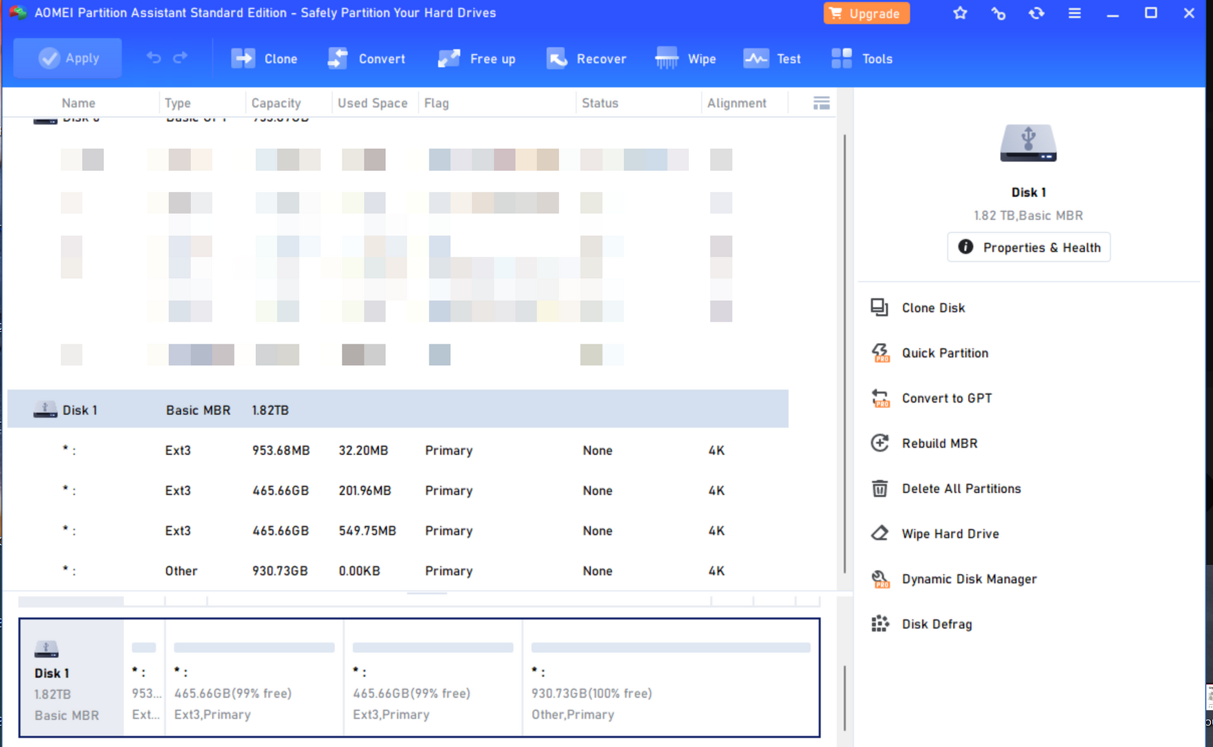Open the hamburger menu in title bar
Viewport: 1213px width, 747px height.
(x=1074, y=13)
